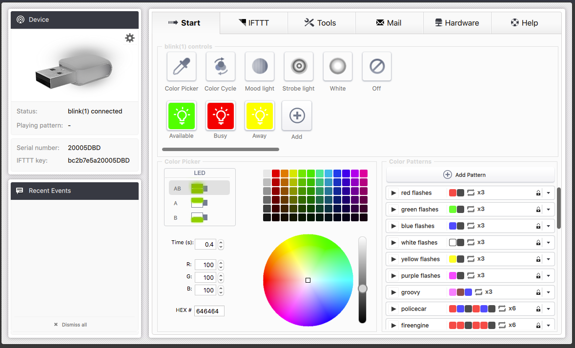This screenshot has height=348, width=575.
Task: Click the brightness slider handle
Action: pyautogui.click(x=363, y=289)
